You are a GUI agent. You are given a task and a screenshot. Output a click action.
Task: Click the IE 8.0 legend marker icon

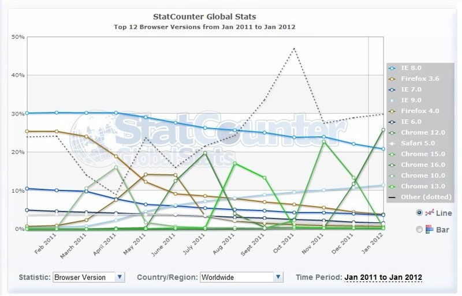[x=393, y=68]
